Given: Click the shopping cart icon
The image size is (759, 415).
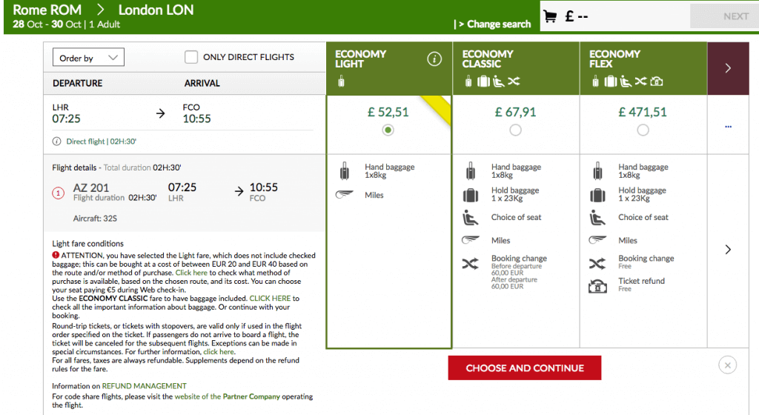Looking at the screenshot, I should click(x=550, y=16).
